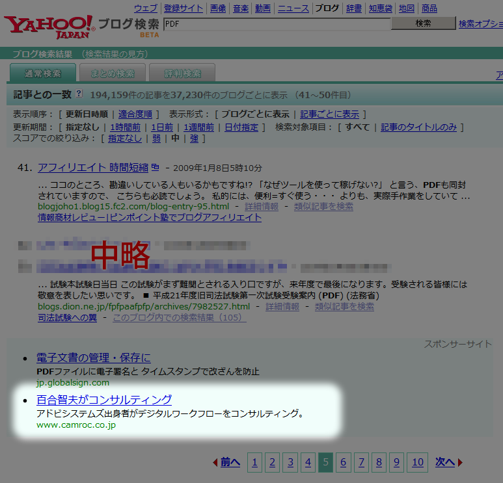This screenshot has height=483, width=503.
Task: Click the www.camroc.co.jp URL text
Action: (76, 425)
